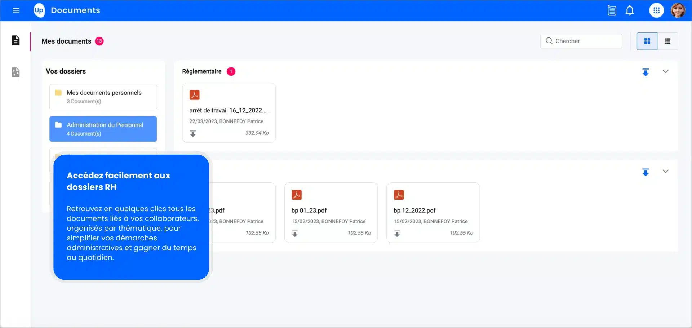Download arrêt de travail PDF
This screenshot has height=328, width=692.
point(193,134)
